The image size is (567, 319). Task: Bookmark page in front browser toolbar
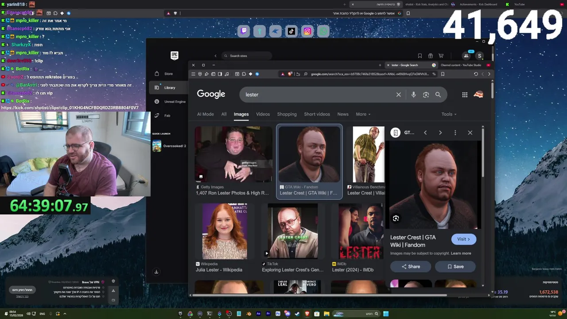[x=443, y=74]
